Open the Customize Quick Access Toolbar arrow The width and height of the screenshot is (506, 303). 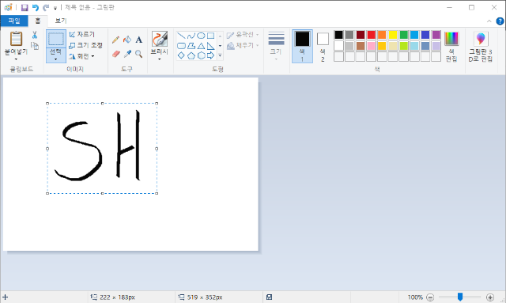pos(55,8)
